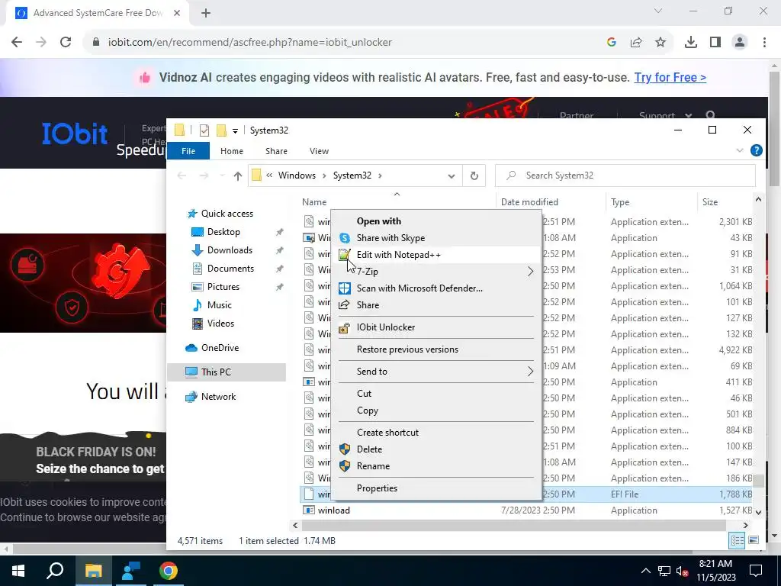Open Pictures in navigation pane
Viewport: 781px width, 586px height.
223,287
